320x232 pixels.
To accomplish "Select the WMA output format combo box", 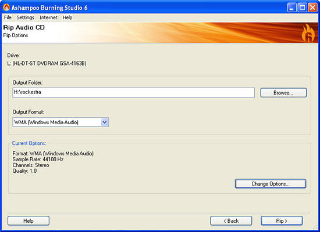I will click(61, 122).
